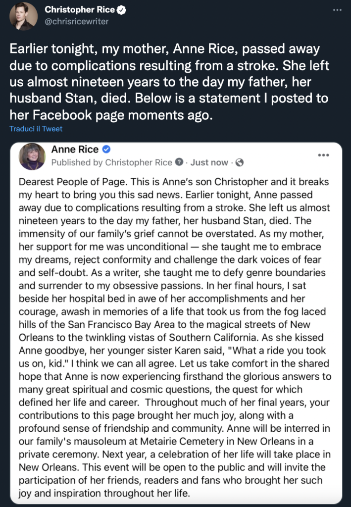
Task: Open the Facebook post's three-dot options
Action: coord(323,155)
